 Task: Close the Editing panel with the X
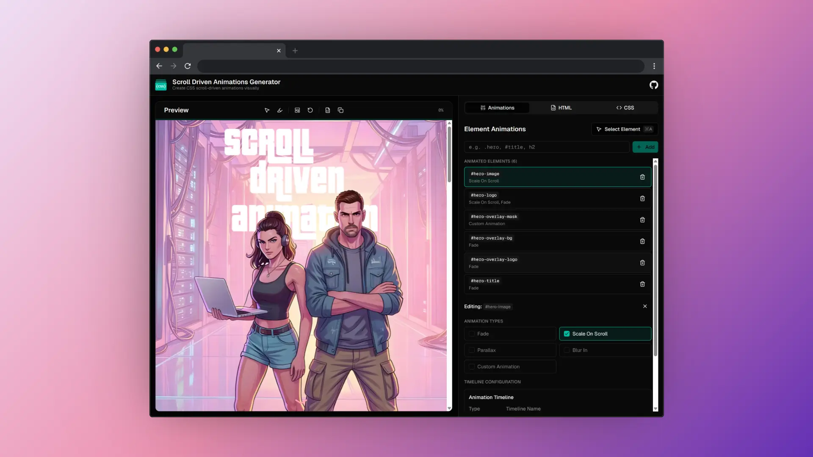tap(645, 306)
